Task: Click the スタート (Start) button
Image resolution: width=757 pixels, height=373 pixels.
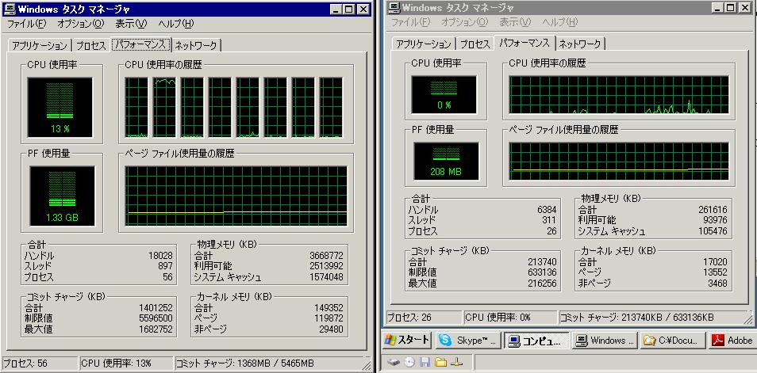Action: click(408, 341)
